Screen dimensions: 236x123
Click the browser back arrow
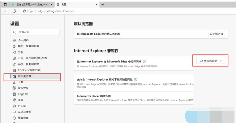click(x=6, y=11)
